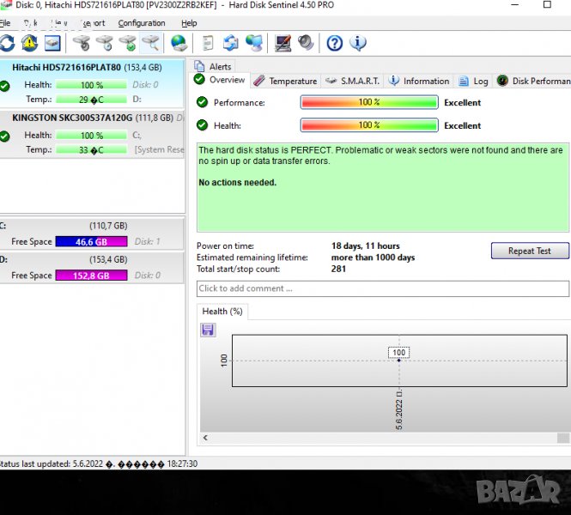Screen dimensions: 571x515
Task: Click the left arrow of chart scrollbar
Action: pyautogui.click(x=204, y=438)
